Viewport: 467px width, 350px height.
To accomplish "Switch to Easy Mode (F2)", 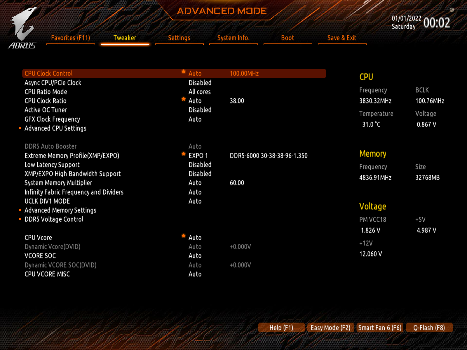I will pyautogui.click(x=330, y=328).
